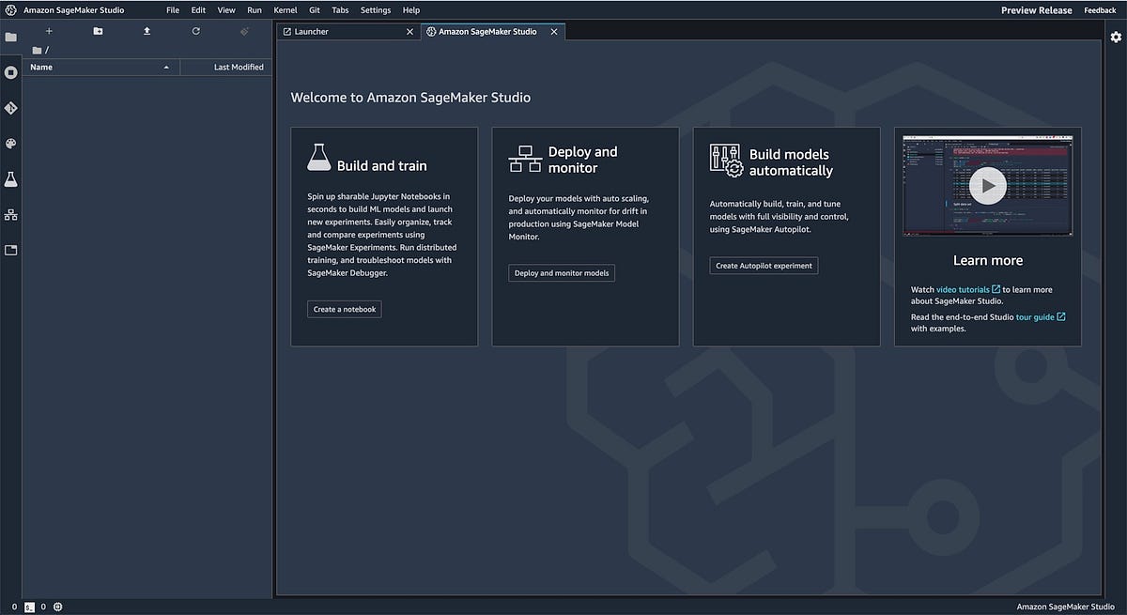The height and width of the screenshot is (615, 1127).
Task: Open SageMaker Components and registries panel
Action: coord(10,214)
